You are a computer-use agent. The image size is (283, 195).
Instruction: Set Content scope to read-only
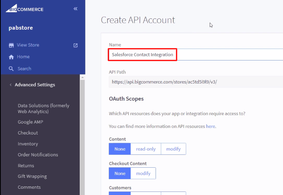tap(146, 149)
